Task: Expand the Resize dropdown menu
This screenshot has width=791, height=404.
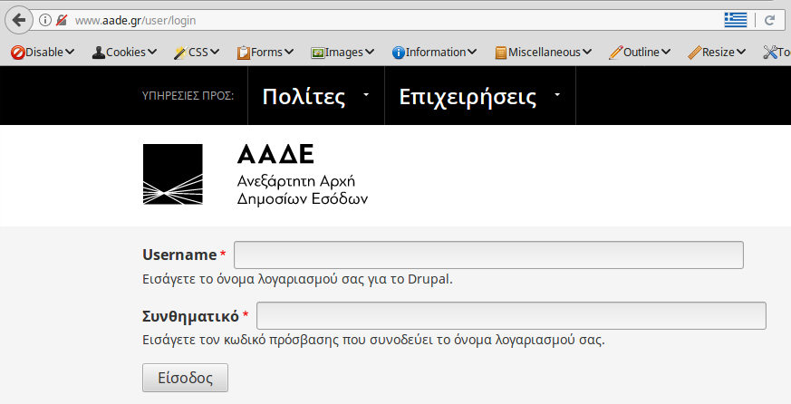Action: (x=740, y=52)
